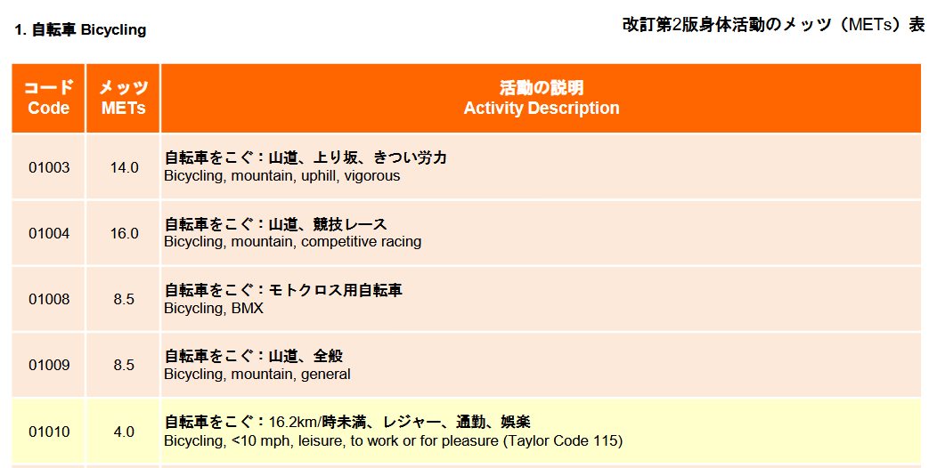
Task: Select the 14.0 METs value cell
Action: 123,167
